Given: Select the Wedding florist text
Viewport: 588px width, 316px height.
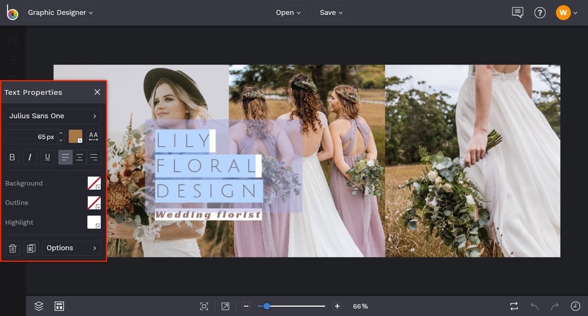Looking at the screenshot, I should (208, 215).
